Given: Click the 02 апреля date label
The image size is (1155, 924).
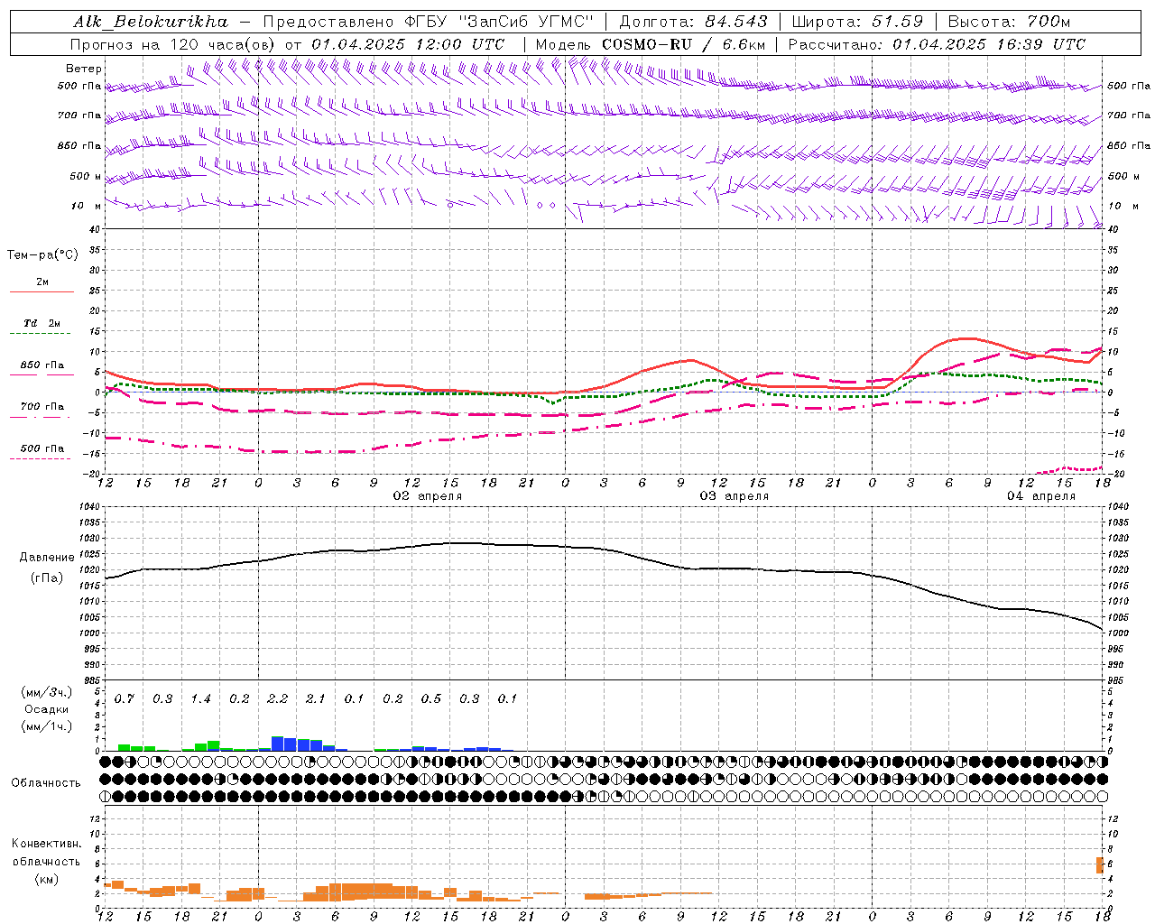Looking at the screenshot, I should click(x=427, y=496).
